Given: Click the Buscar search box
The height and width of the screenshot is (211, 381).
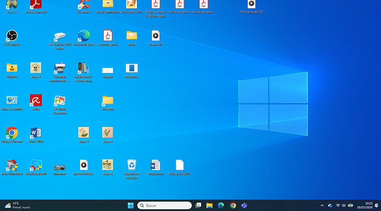Looking at the screenshot, I should coord(165,205).
